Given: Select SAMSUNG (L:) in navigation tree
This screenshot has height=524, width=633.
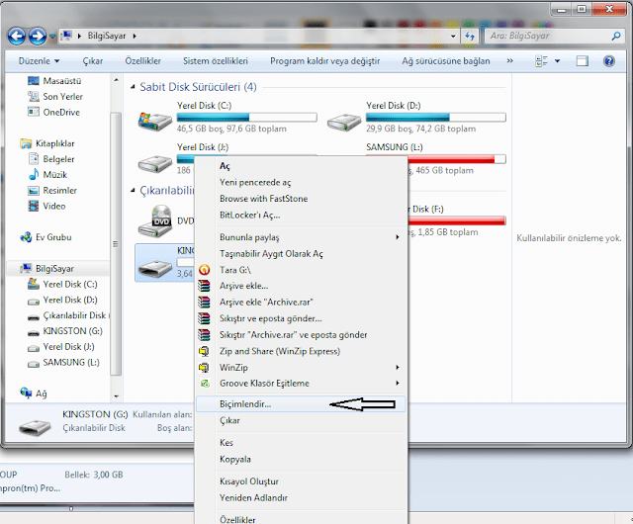Looking at the screenshot, I should 71,362.
